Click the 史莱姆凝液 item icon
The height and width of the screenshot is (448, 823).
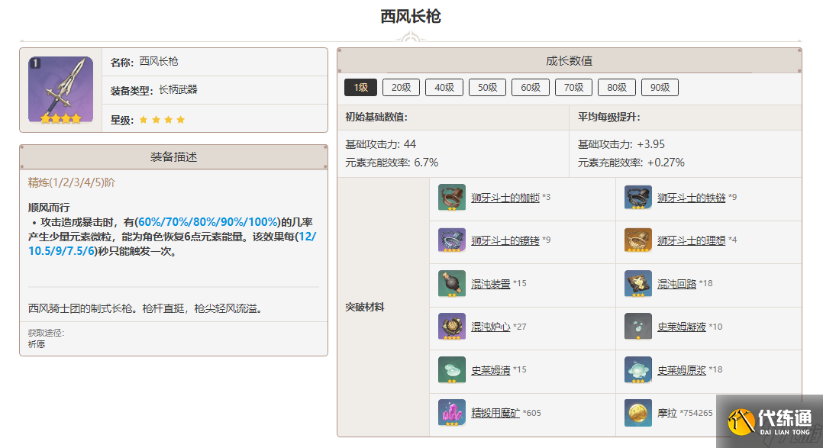click(x=638, y=327)
